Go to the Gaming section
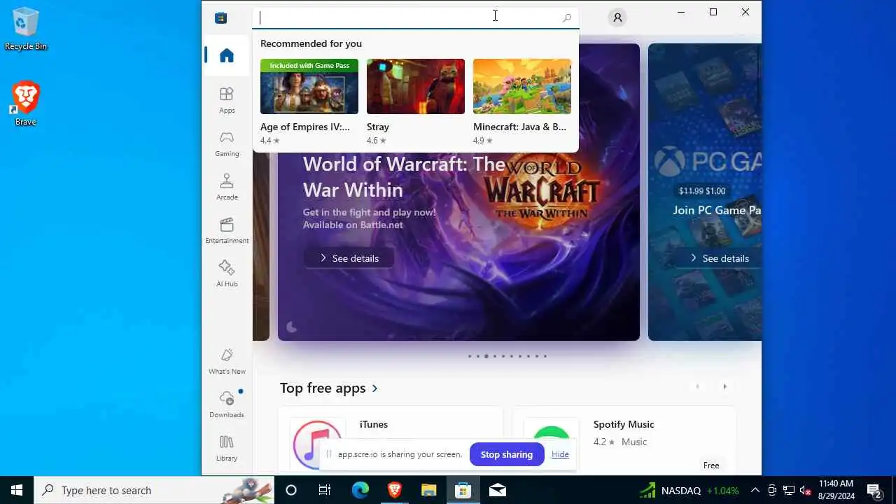 [227, 143]
